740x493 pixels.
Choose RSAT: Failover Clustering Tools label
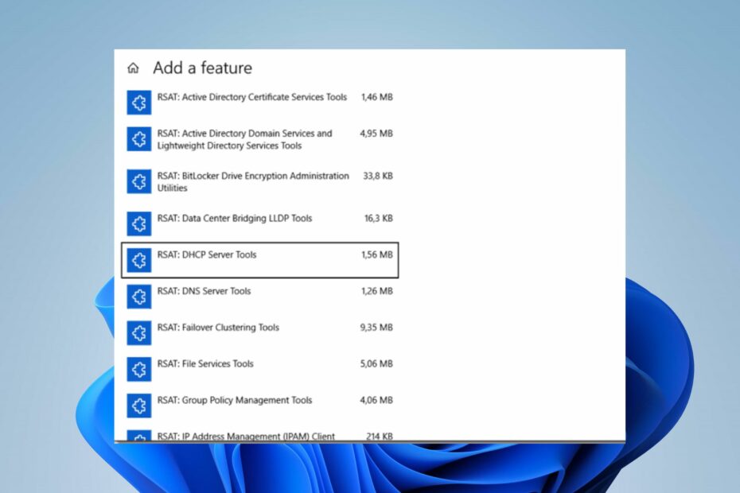(218, 328)
